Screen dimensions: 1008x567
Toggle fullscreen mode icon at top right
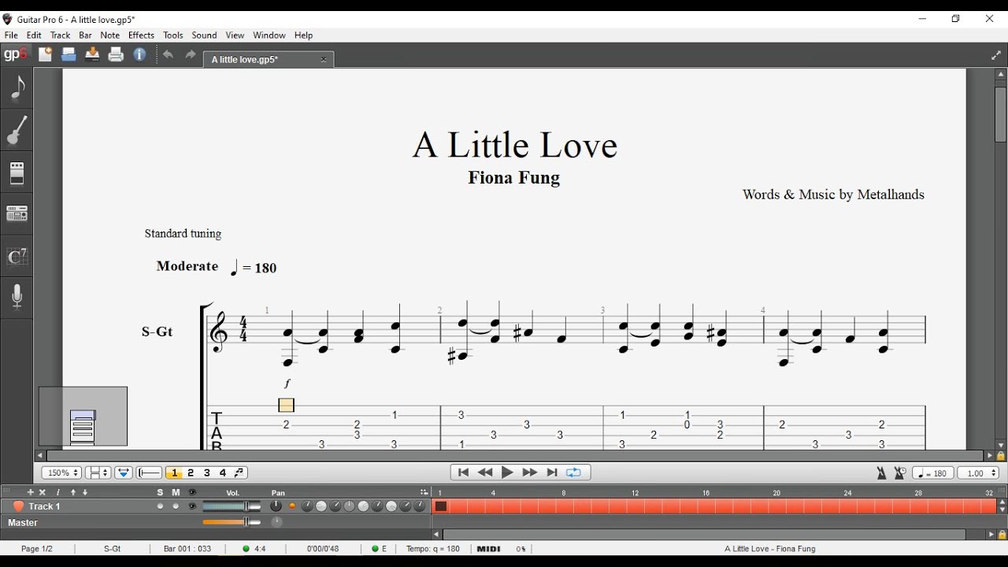[996, 55]
